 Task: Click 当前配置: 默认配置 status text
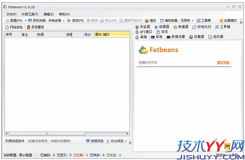(18, 155)
